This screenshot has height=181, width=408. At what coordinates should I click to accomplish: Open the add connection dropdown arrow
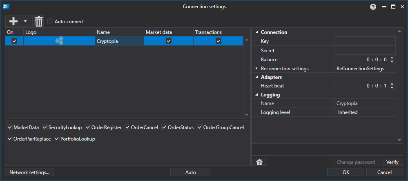point(25,21)
